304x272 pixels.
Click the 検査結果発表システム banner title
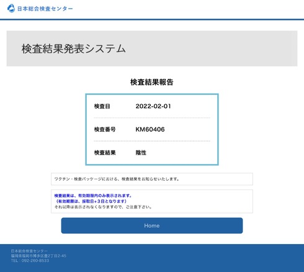click(74, 48)
